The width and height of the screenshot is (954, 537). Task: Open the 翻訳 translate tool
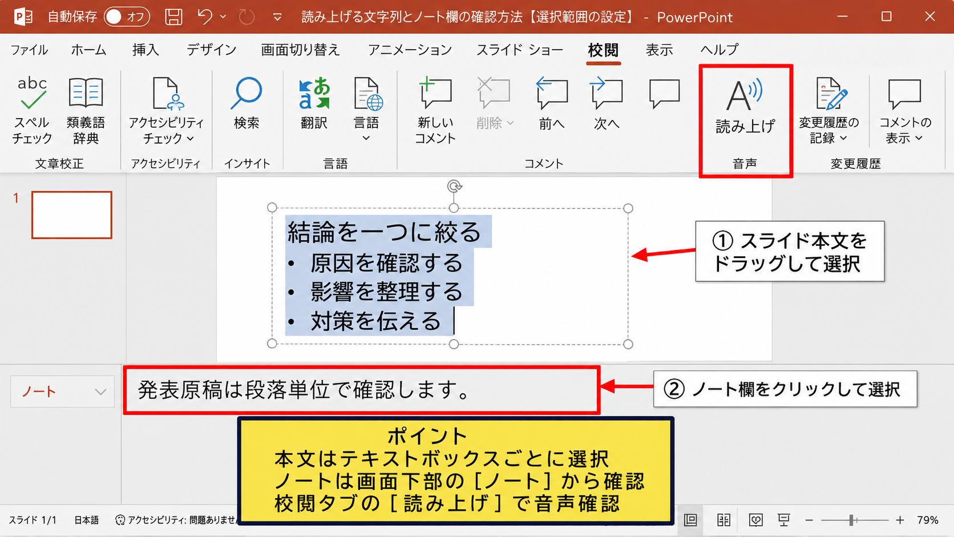(x=314, y=103)
